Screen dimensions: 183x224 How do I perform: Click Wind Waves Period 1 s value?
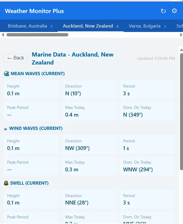(126, 148)
